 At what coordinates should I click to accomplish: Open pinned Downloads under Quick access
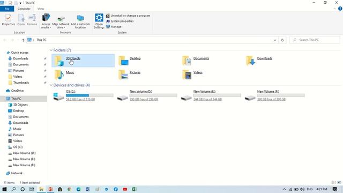(20, 58)
